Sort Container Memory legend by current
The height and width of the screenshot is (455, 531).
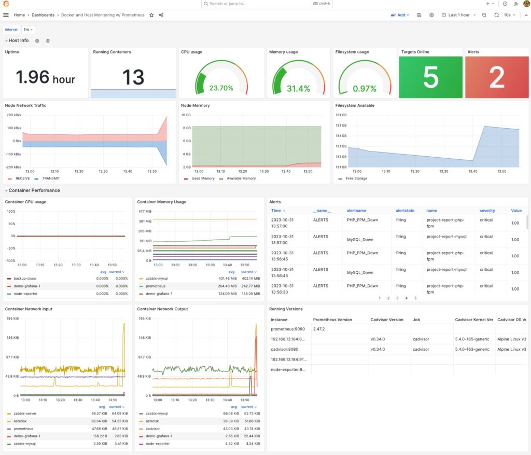(248, 272)
